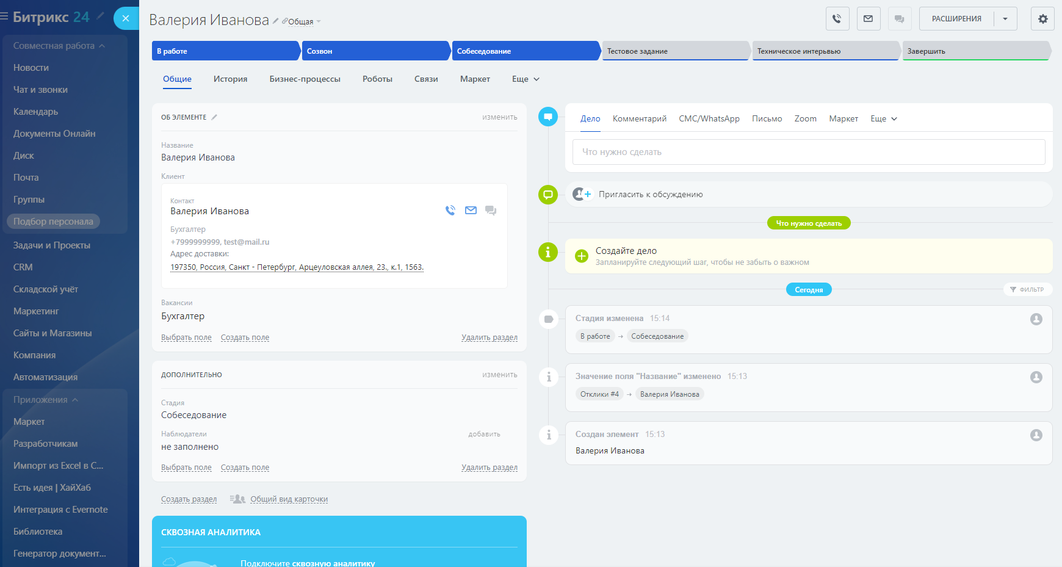The width and height of the screenshot is (1062, 567).
Task: Collapse the Совместная работа sidebar section
Action: (x=102, y=46)
